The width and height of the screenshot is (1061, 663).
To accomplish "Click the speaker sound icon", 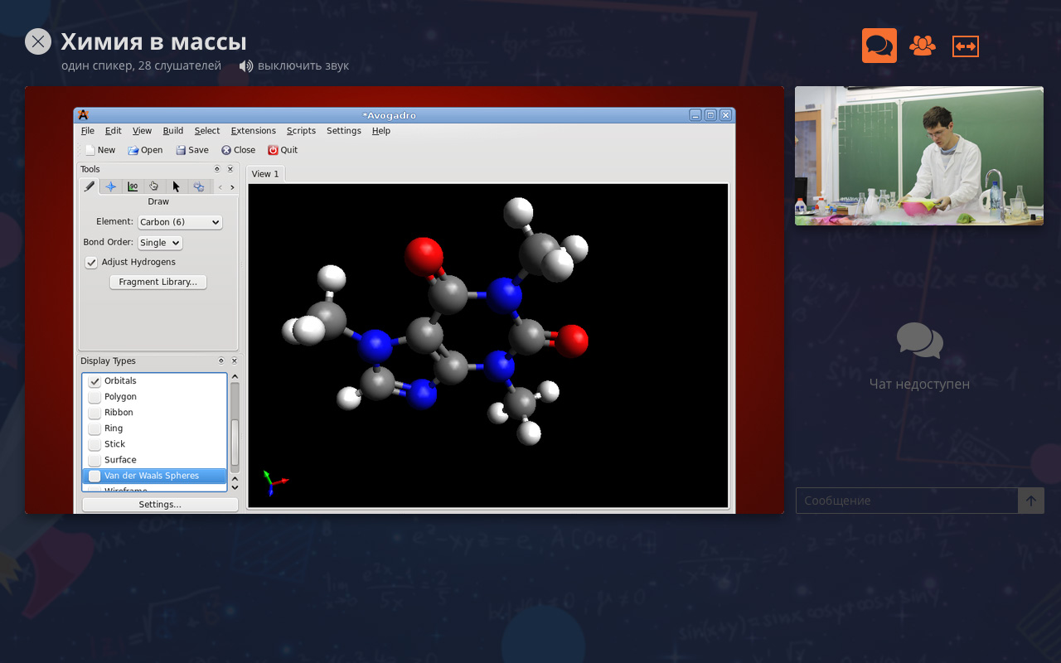I will [246, 66].
